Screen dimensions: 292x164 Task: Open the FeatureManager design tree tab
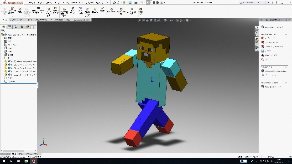[4, 27]
